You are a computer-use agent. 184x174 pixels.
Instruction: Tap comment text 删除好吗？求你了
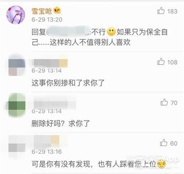[61, 123]
